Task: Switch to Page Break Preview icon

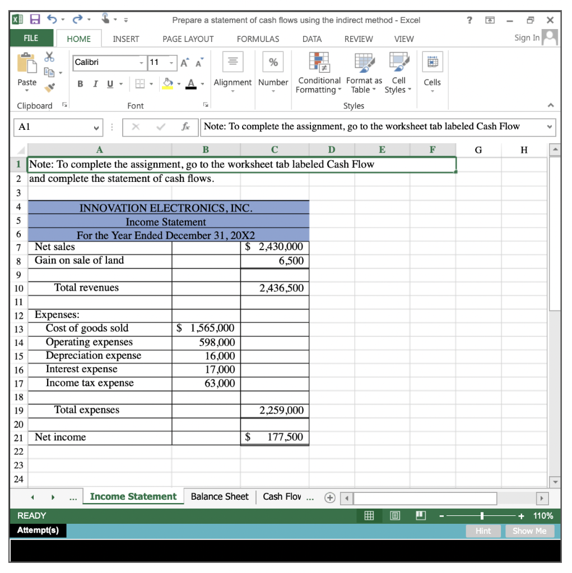Action: (421, 515)
